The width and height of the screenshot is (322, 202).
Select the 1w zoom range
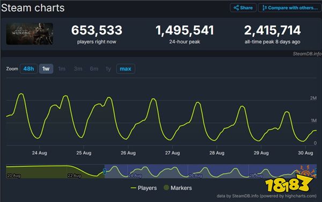pyautogui.click(x=46, y=69)
